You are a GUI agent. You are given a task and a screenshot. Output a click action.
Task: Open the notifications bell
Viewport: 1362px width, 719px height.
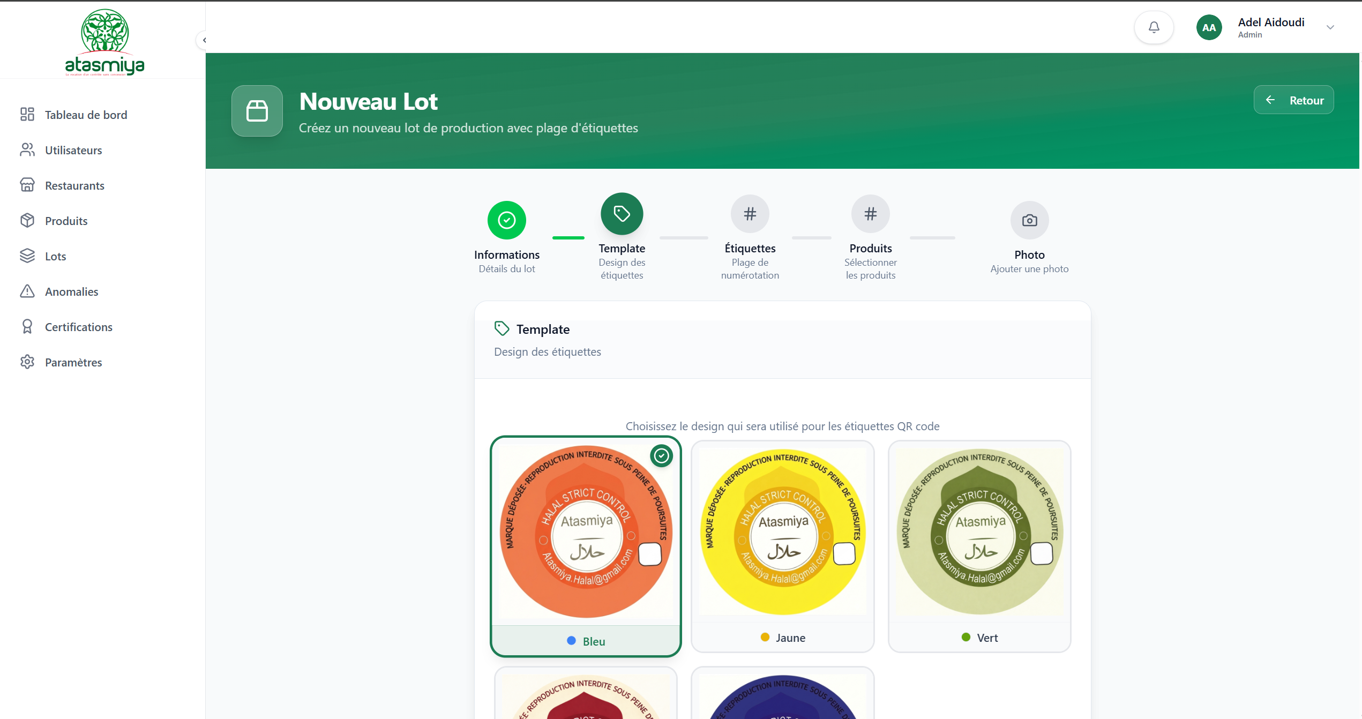pyautogui.click(x=1154, y=27)
